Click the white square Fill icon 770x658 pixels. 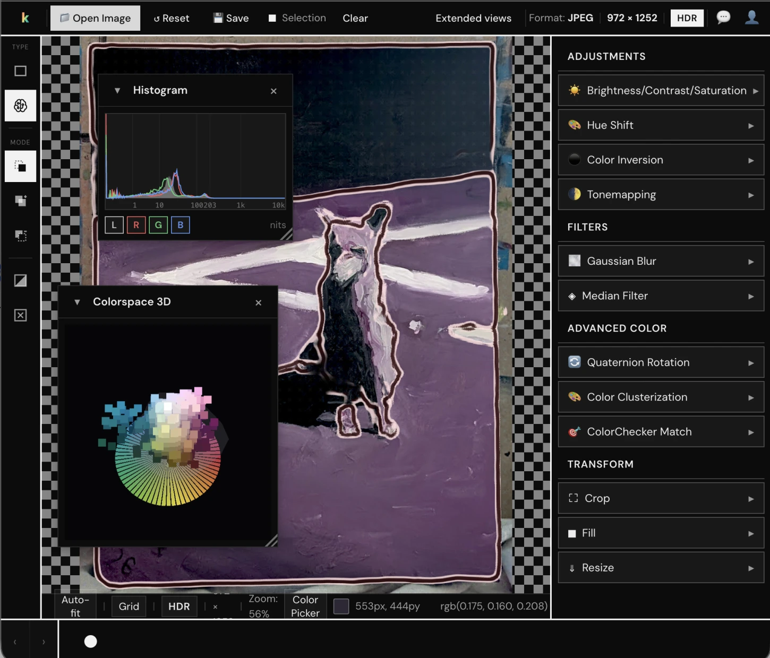click(x=572, y=533)
